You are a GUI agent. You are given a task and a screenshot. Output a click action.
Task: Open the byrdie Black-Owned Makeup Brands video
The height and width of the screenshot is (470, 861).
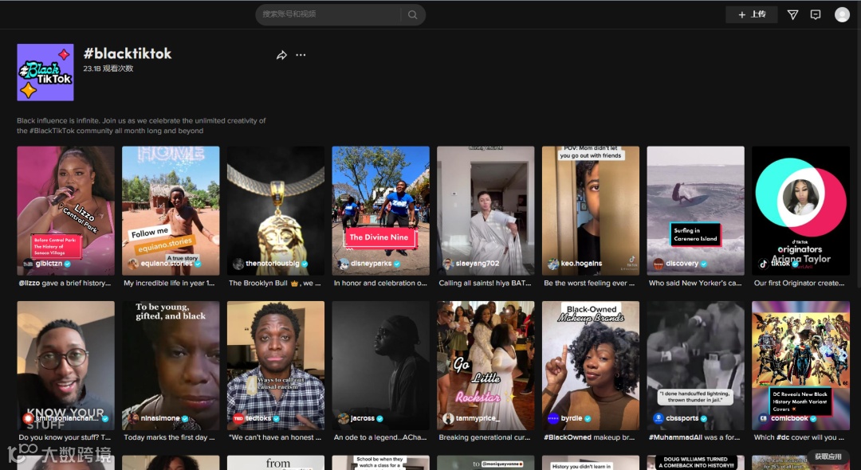(x=591, y=366)
